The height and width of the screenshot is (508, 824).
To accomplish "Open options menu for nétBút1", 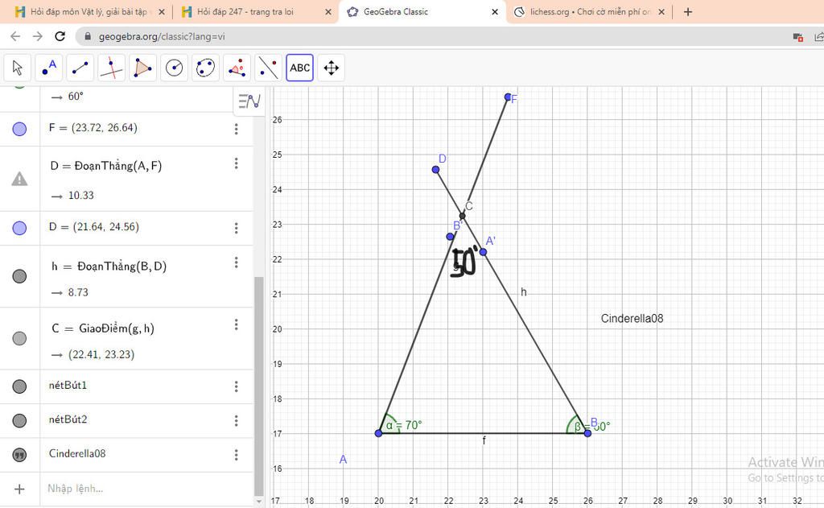I will pos(236,386).
